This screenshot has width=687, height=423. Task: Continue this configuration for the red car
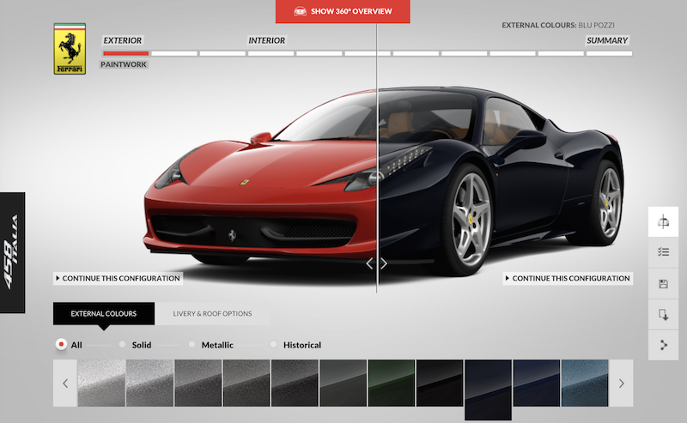[x=118, y=278]
